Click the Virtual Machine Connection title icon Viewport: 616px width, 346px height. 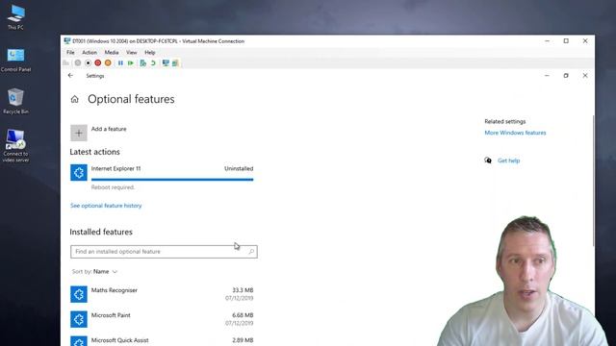pyautogui.click(x=67, y=40)
